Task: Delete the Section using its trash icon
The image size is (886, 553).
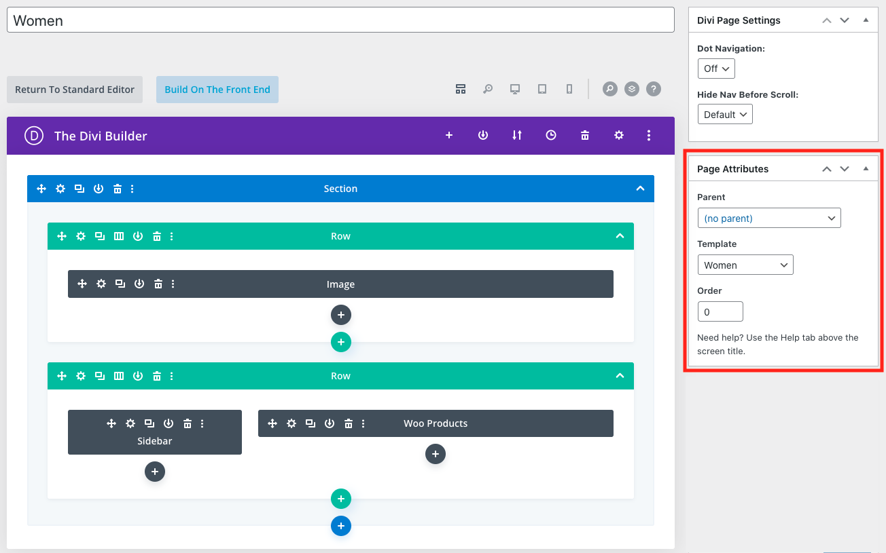Action: click(x=118, y=189)
